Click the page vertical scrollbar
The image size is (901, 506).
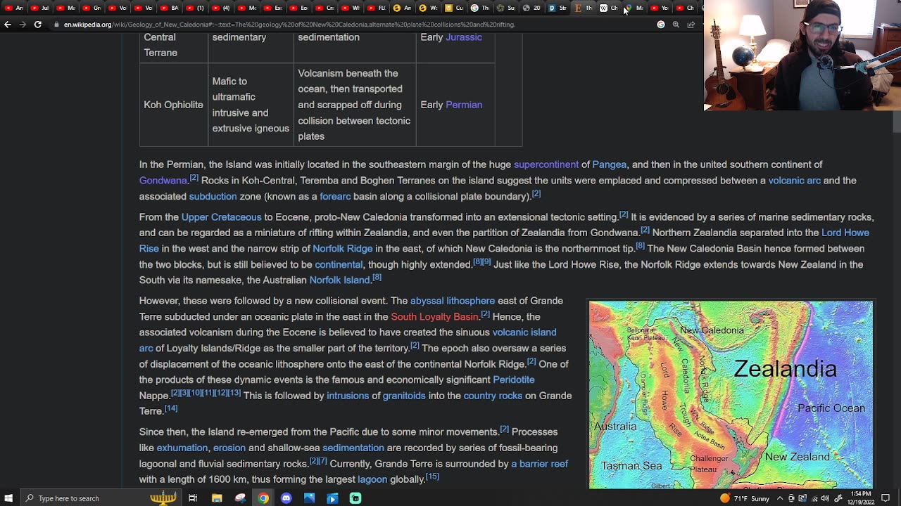point(896,121)
